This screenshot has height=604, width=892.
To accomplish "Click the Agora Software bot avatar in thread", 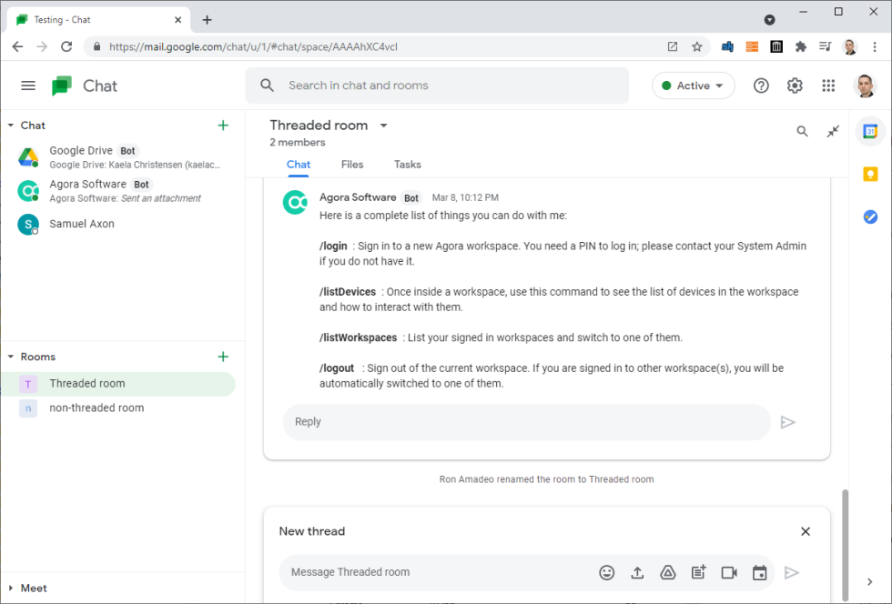I will point(295,202).
